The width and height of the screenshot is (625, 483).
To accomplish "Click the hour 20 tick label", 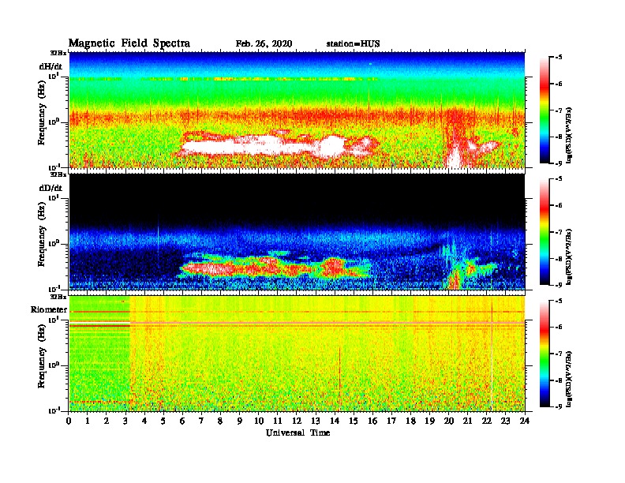I will pos(448,421).
